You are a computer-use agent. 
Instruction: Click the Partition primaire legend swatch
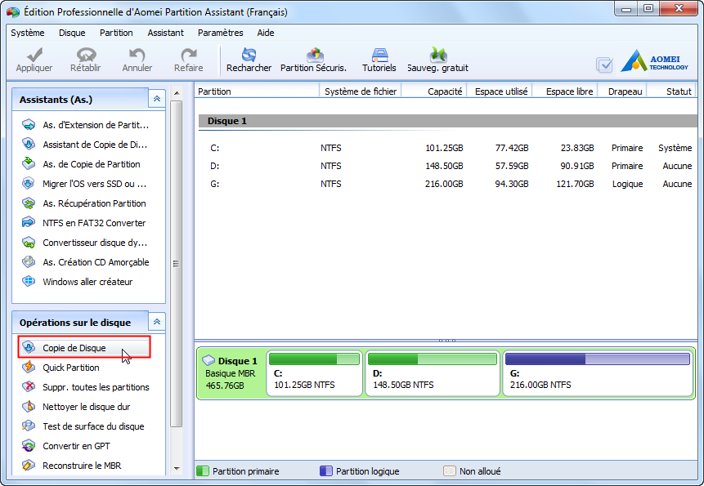(x=203, y=471)
